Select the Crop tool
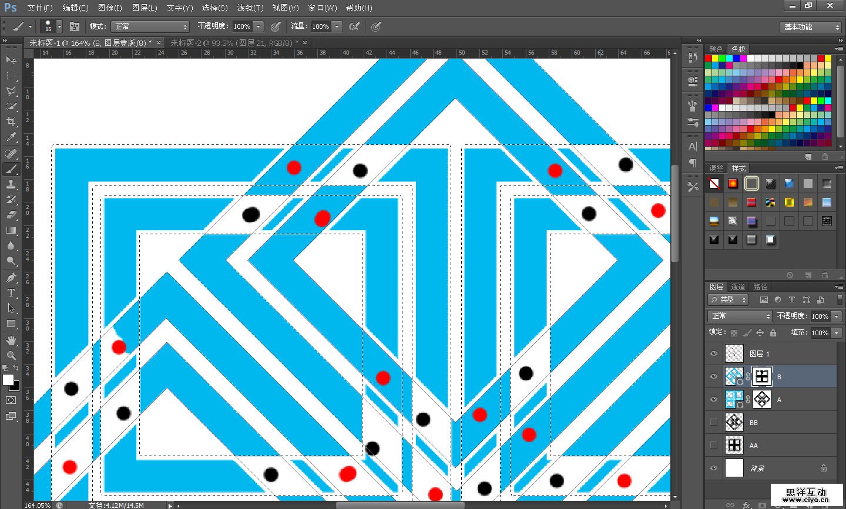This screenshot has width=846, height=509. (x=11, y=122)
